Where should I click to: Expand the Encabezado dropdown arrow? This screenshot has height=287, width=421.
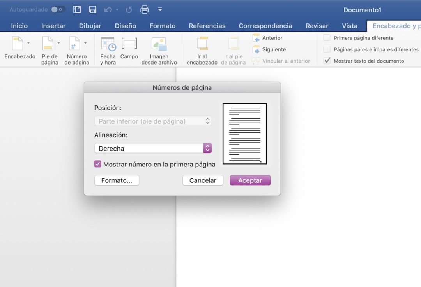(x=28, y=43)
